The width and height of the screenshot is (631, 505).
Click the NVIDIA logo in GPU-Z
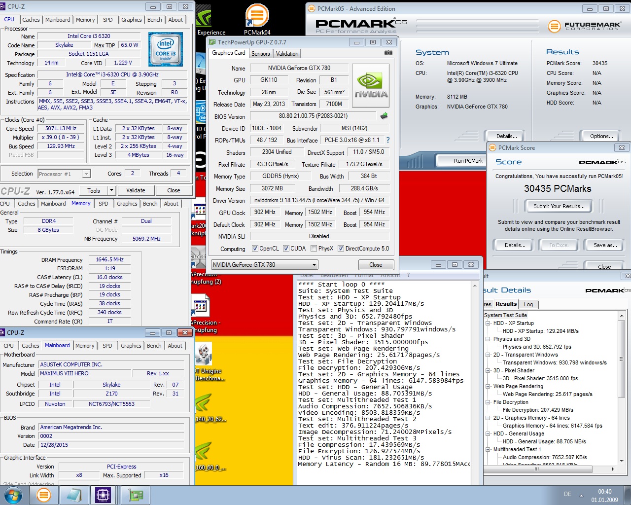pyautogui.click(x=371, y=86)
